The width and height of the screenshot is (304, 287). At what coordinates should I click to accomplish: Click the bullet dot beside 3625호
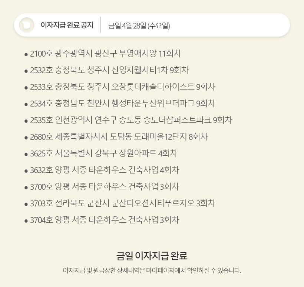26,154
